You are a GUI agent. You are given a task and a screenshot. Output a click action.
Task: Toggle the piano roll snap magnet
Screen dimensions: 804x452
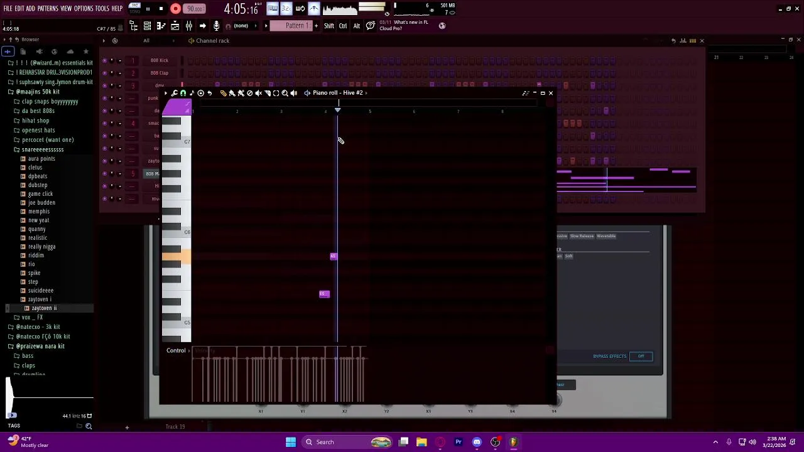click(183, 93)
